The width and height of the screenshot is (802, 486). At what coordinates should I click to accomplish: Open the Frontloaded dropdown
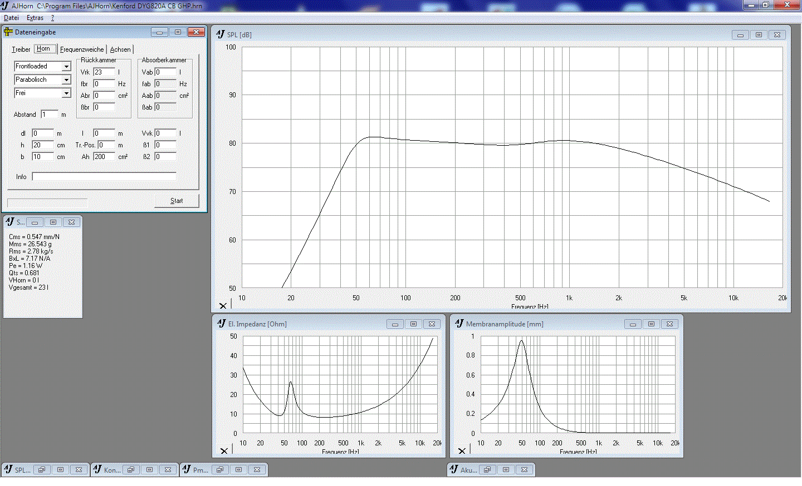66,67
